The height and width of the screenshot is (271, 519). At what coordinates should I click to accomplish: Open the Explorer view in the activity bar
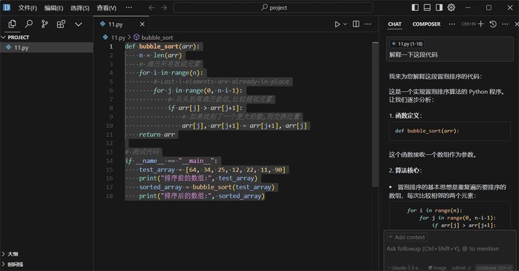(x=12, y=23)
